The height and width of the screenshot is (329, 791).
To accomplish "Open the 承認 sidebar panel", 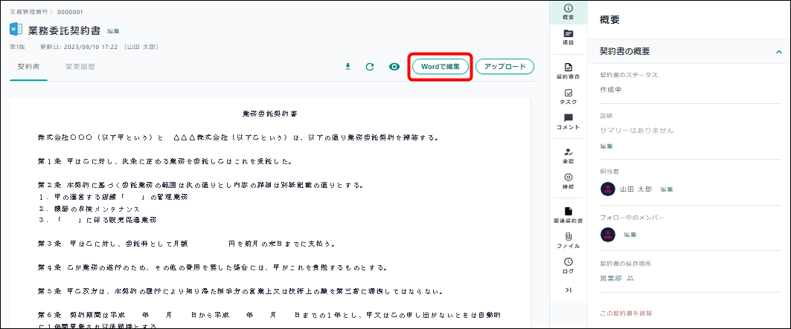I will (x=569, y=154).
